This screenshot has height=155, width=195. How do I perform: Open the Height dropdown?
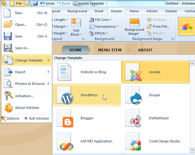[60, 33]
